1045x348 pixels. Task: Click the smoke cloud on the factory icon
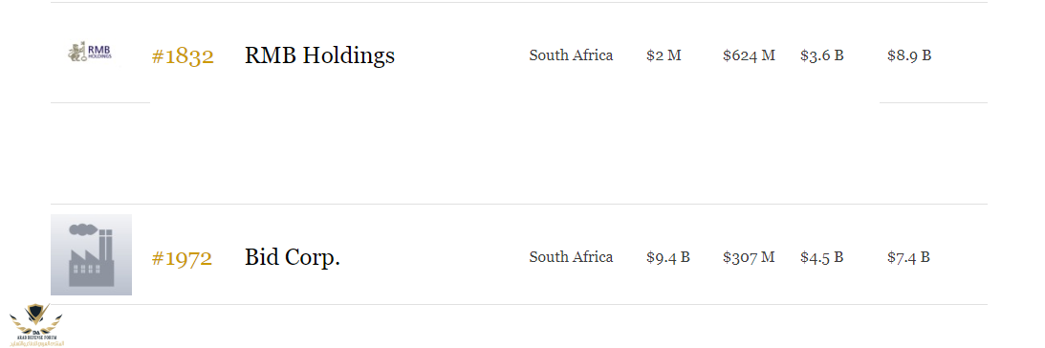pyautogui.click(x=83, y=230)
